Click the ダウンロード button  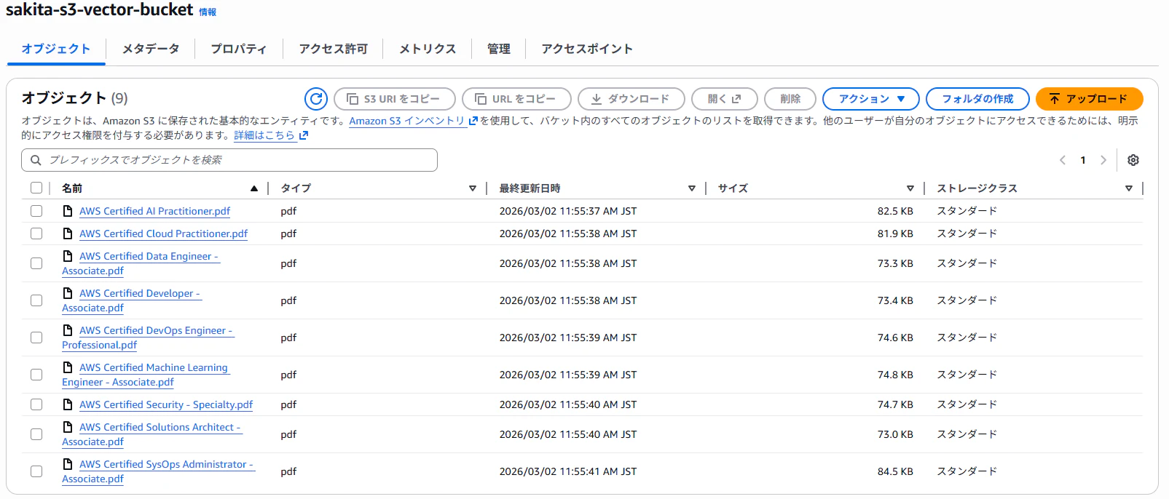click(631, 99)
